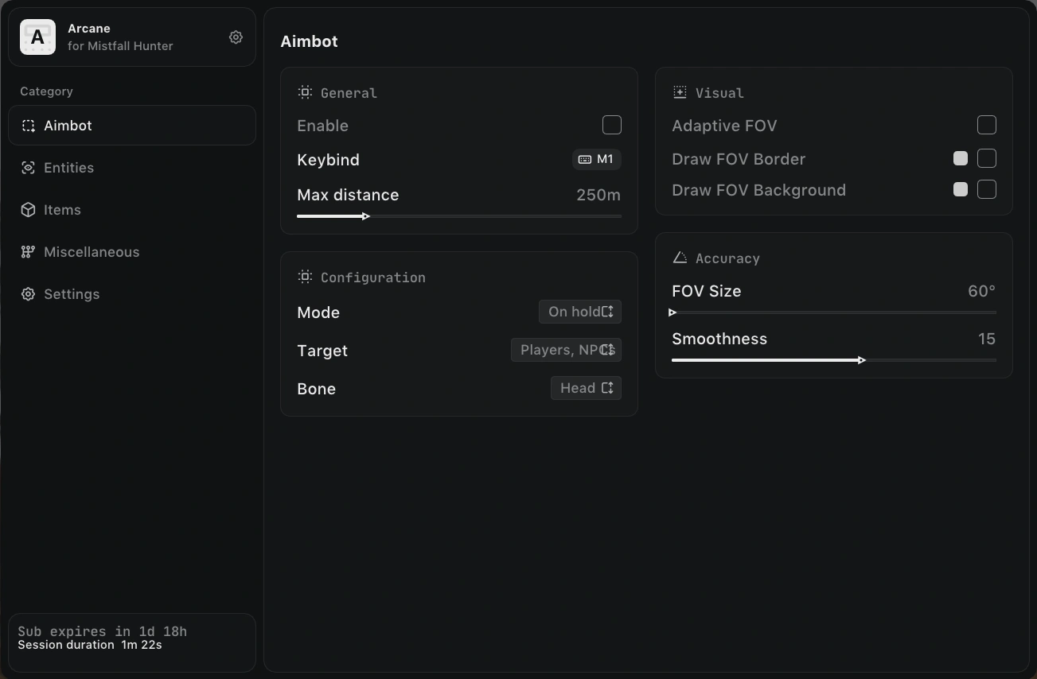1037x679 pixels.
Task: Enable the aimbot Enable checkbox
Action: (x=612, y=125)
